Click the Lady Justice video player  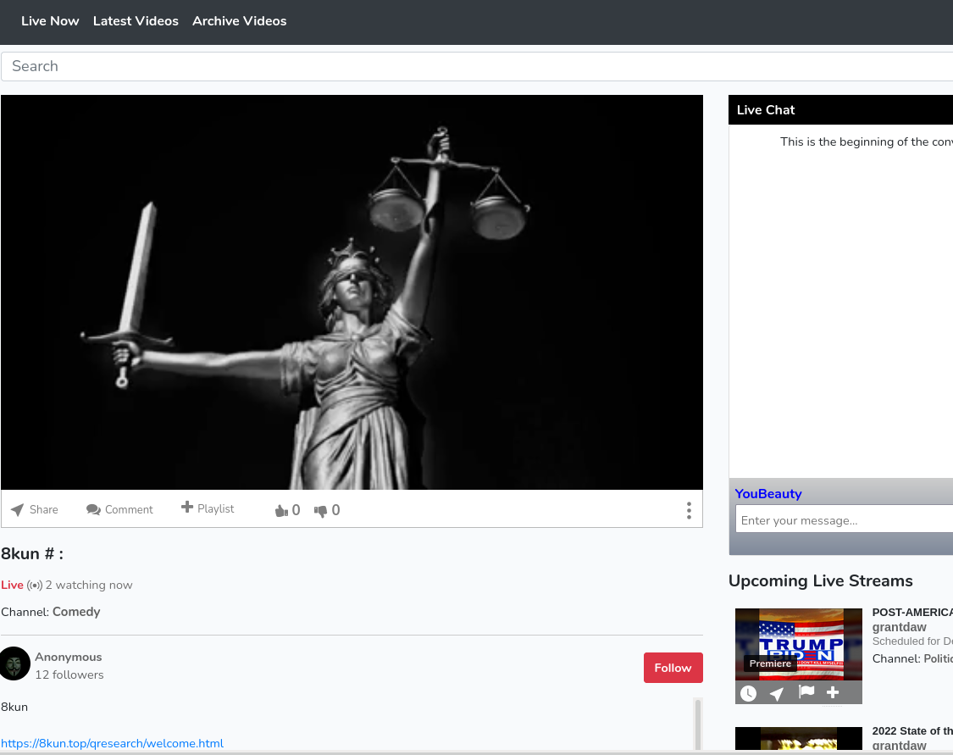coord(352,292)
